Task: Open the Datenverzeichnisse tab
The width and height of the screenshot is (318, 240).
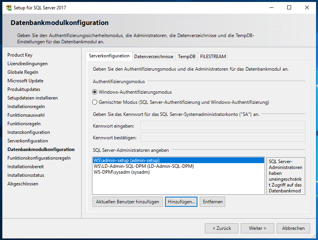Action: pos(154,57)
